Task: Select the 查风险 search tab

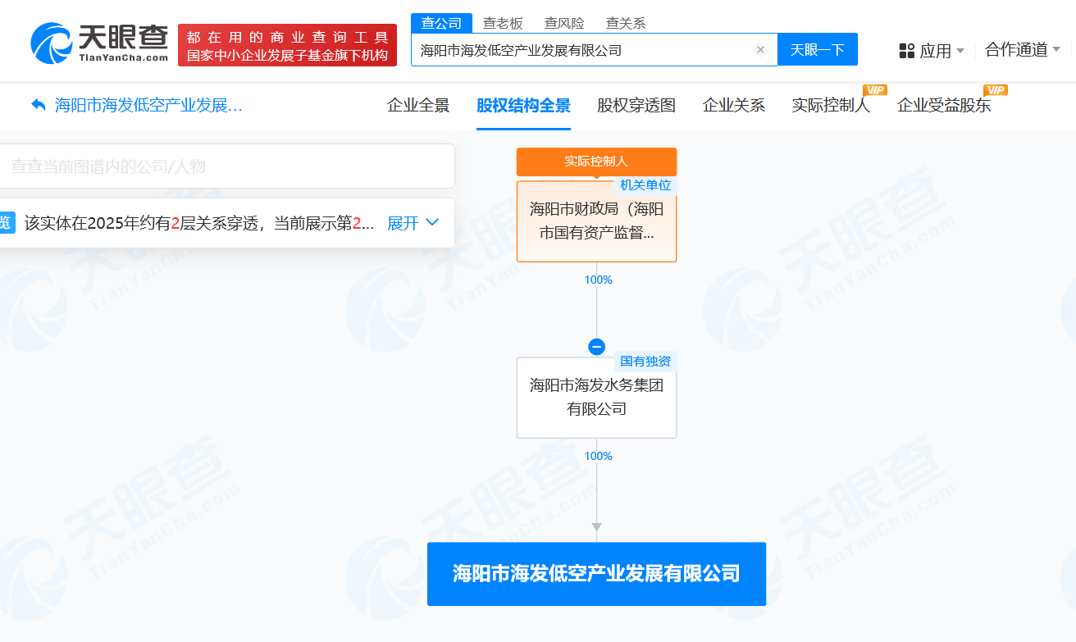Action: pos(564,23)
